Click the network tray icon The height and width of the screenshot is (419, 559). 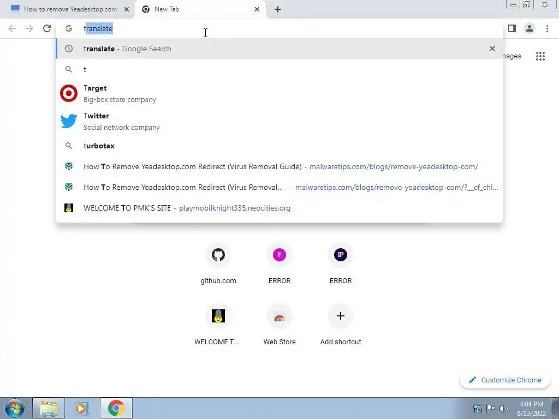tap(477, 409)
